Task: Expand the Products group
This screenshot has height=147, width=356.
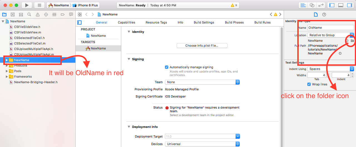Action: tap(7, 65)
